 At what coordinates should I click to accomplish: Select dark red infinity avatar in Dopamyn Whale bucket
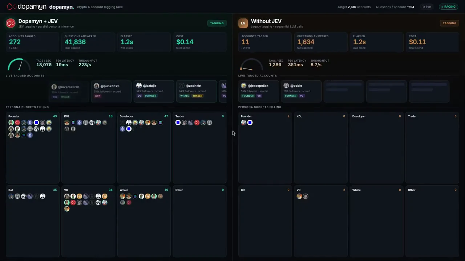click(x=129, y=203)
